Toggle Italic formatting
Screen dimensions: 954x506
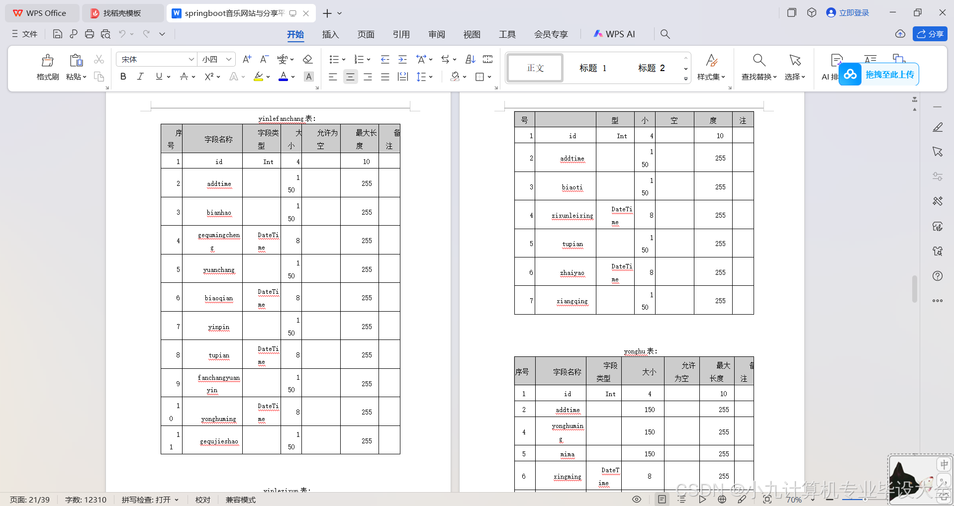pyautogui.click(x=140, y=77)
